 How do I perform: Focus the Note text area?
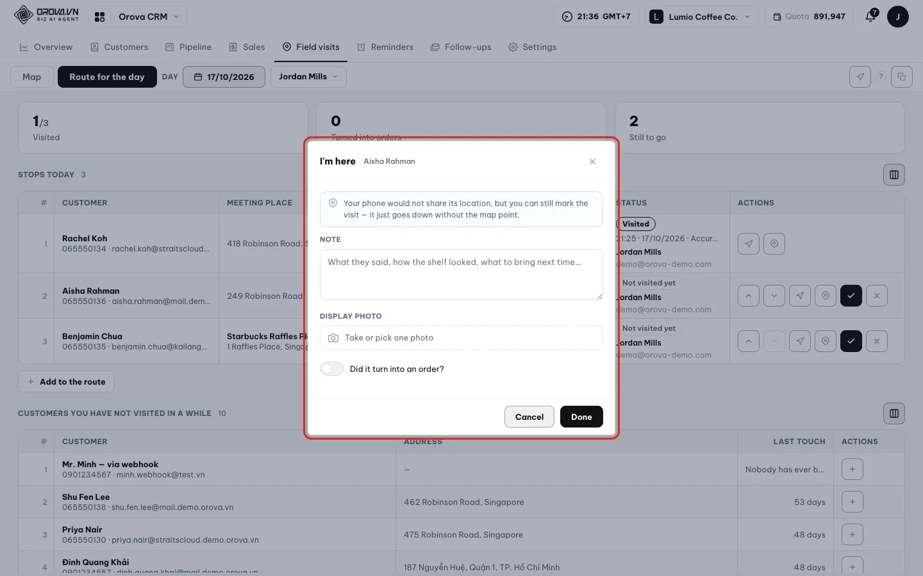coord(462,275)
